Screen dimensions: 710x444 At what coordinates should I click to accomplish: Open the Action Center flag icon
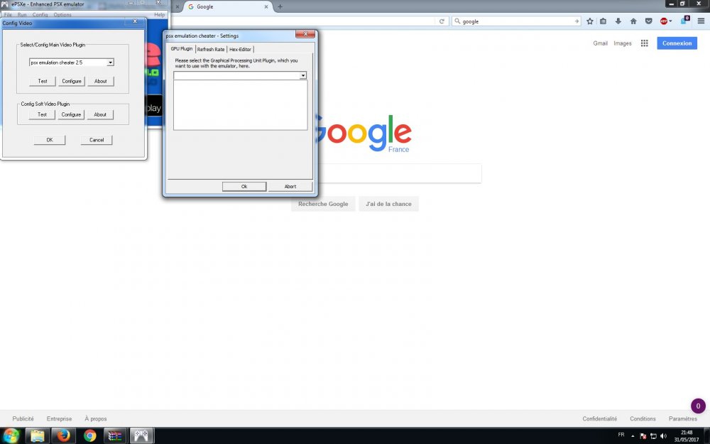coord(643,436)
